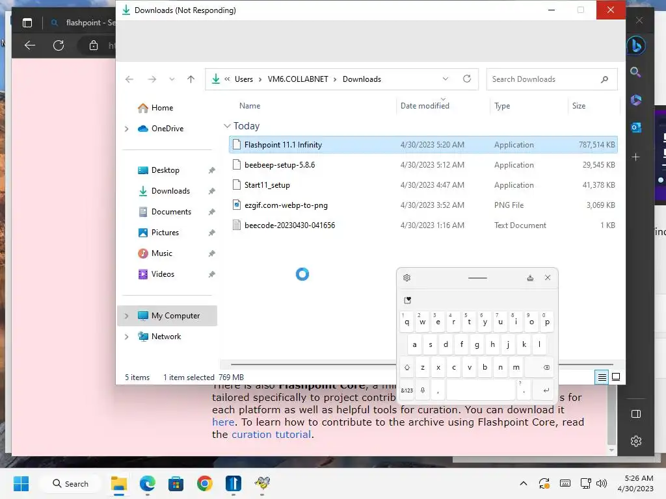This screenshot has height=499, width=666.
Task: Select beebeep-setup-5.8.6 file
Action: pyautogui.click(x=423, y=165)
